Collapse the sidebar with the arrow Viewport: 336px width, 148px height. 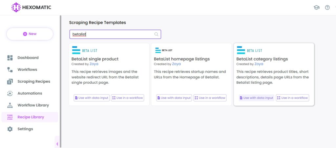click(57, 144)
